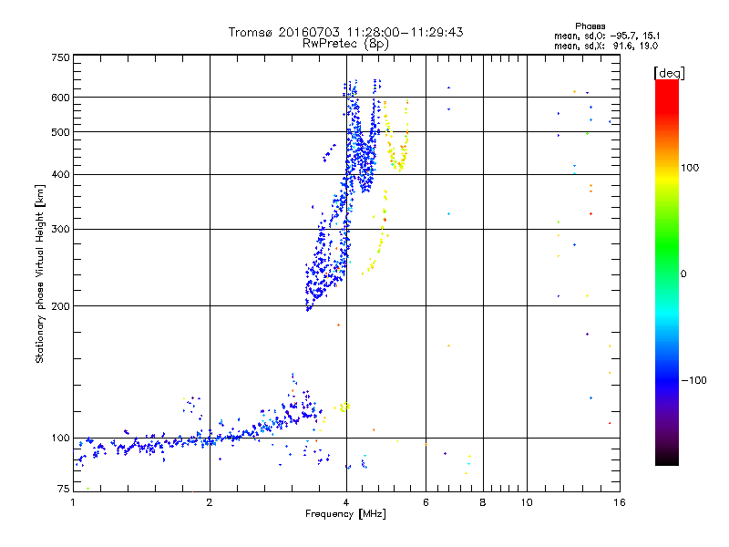Click the x-axis label "4"
Viewport: 729px width, 547px height.
point(346,502)
